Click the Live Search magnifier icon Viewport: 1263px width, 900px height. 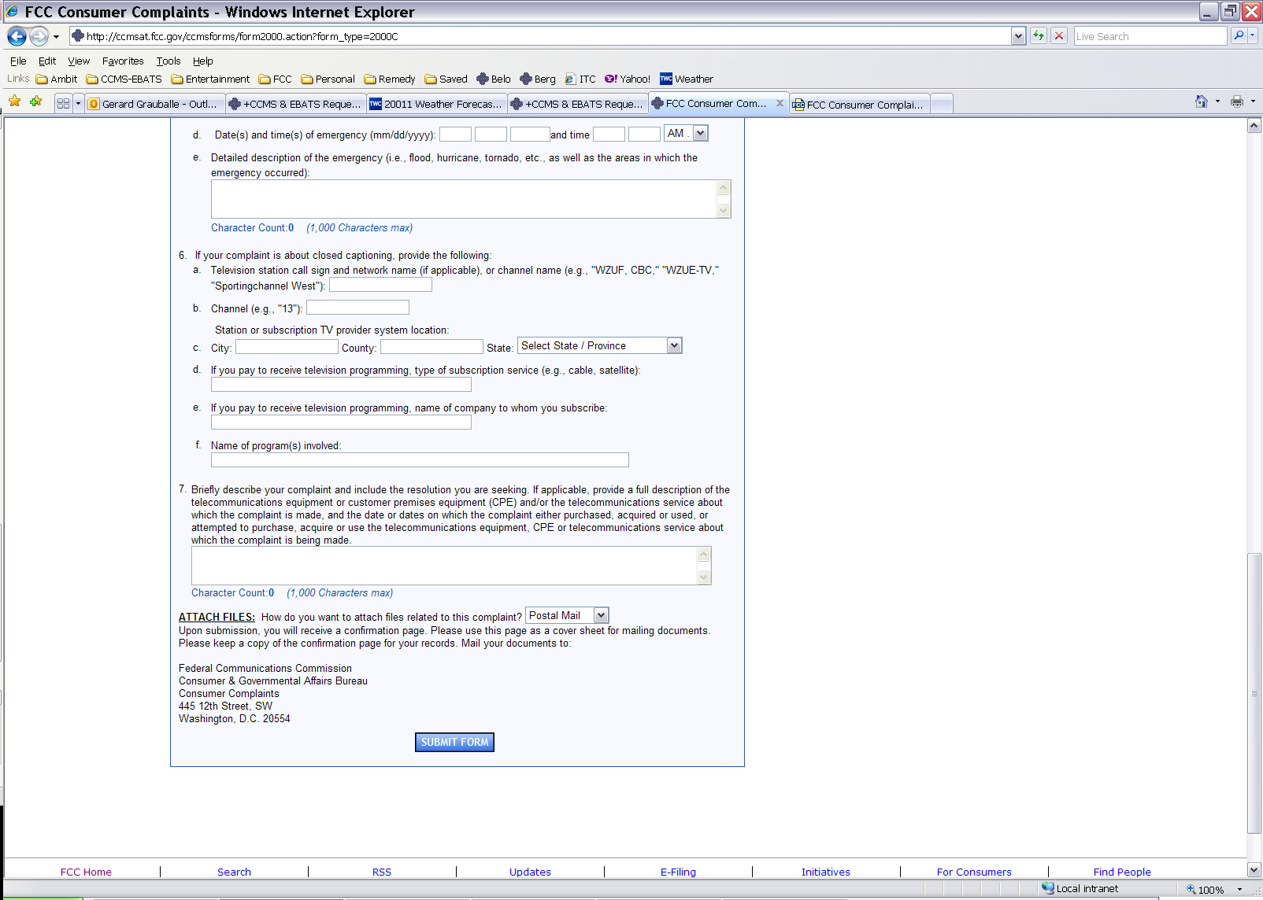point(1239,36)
